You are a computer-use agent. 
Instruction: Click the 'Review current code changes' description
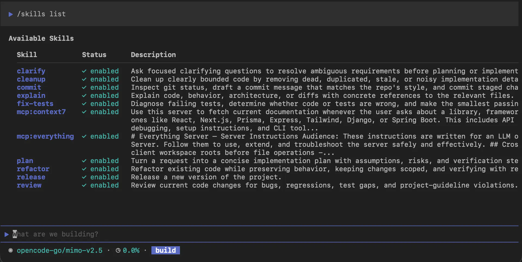click(324, 185)
